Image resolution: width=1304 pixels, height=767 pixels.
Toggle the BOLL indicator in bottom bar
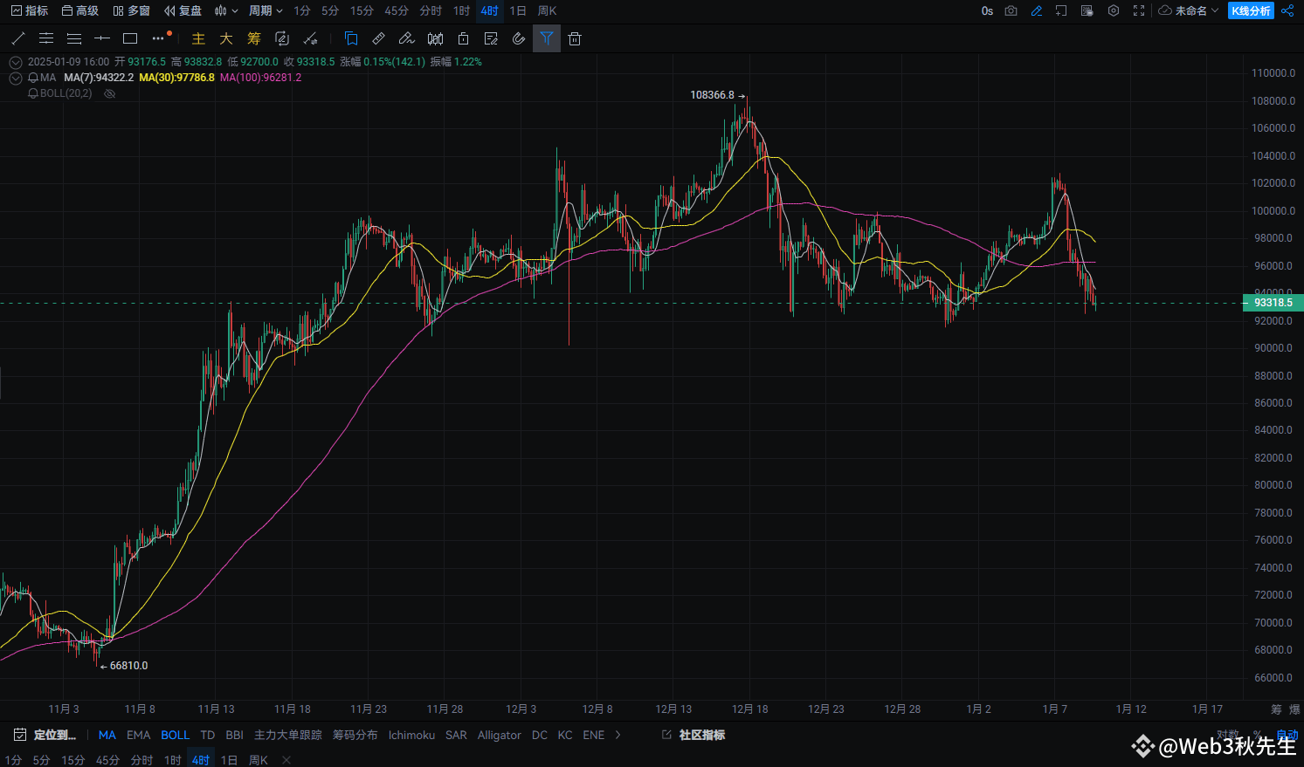[175, 735]
